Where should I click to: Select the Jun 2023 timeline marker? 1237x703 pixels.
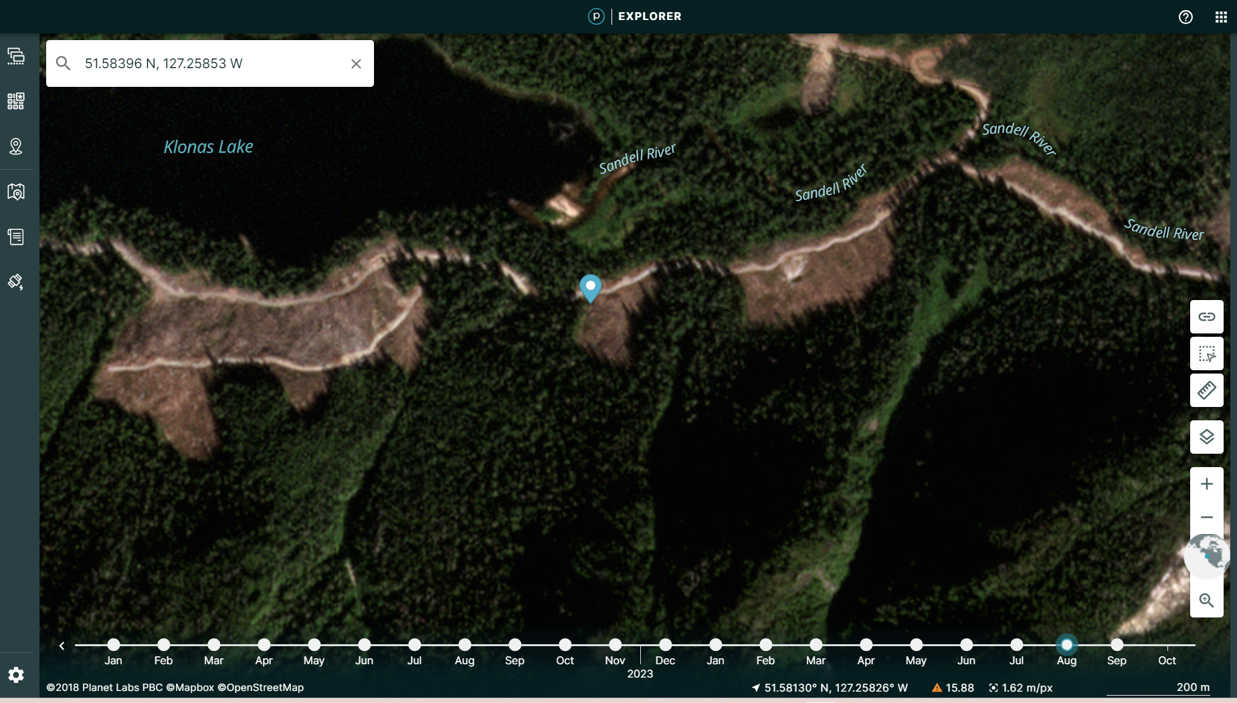[967, 645]
